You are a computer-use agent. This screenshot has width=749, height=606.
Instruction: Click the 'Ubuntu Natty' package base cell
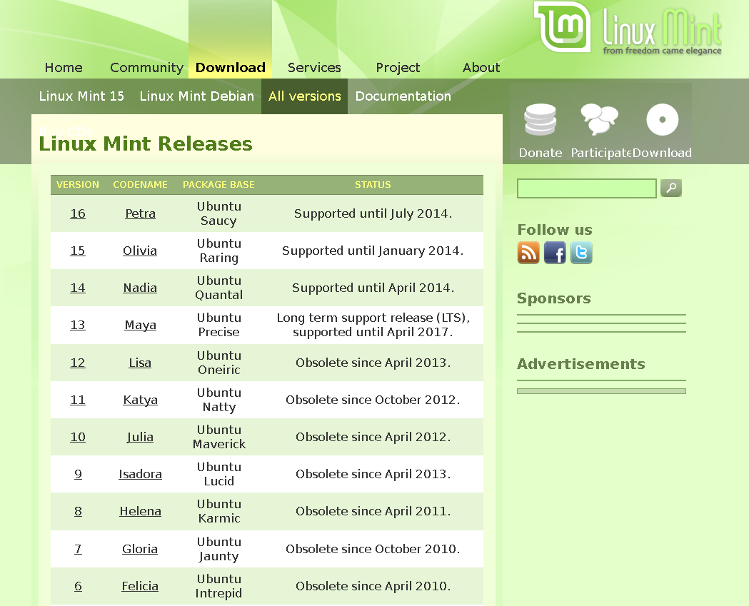218,400
